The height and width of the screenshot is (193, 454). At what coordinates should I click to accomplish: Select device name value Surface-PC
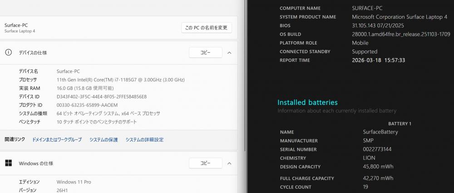pos(69,71)
